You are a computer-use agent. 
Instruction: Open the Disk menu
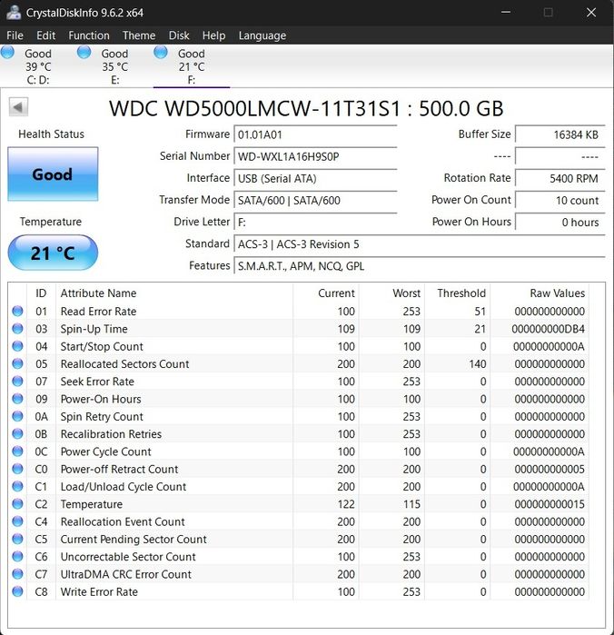pos(179,35)
